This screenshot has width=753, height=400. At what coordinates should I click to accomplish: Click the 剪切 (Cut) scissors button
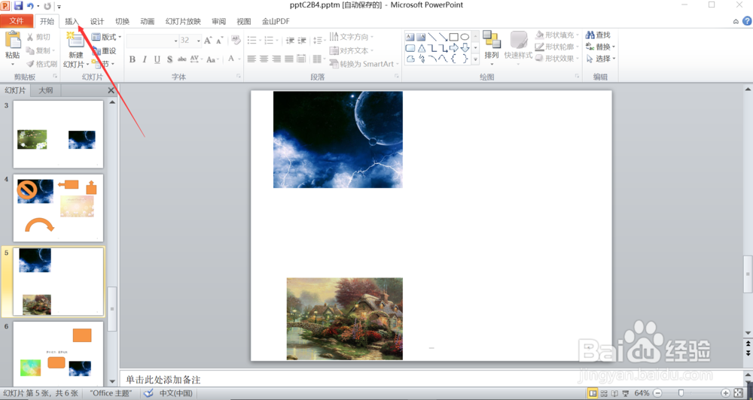pos(38,37)
